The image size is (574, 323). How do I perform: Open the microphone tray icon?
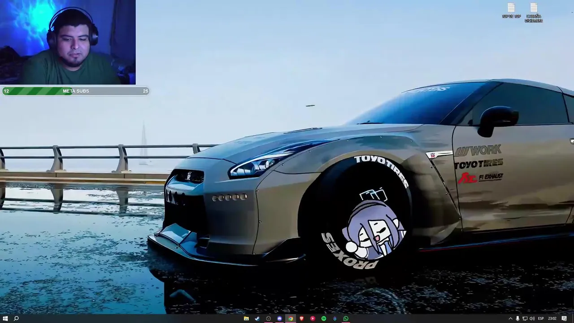pyautogui.click(x=517, y=319)
